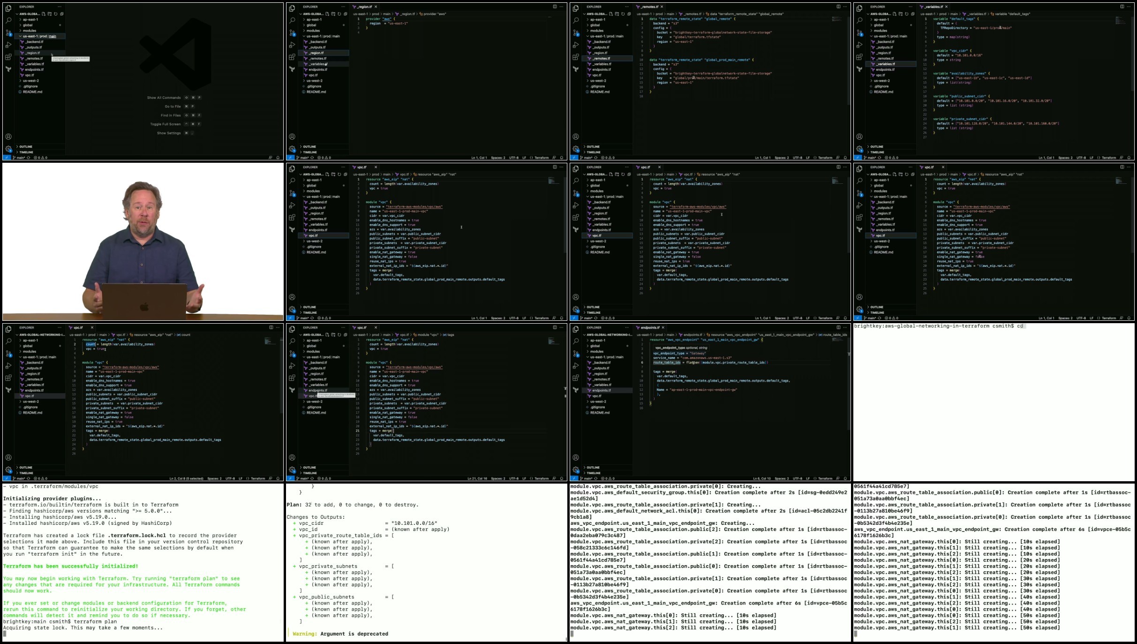Viewport: 1137px width, 644px height.
Task: Click remote window indicator in _variables.tf frame
Action: (x=858, y=158)
